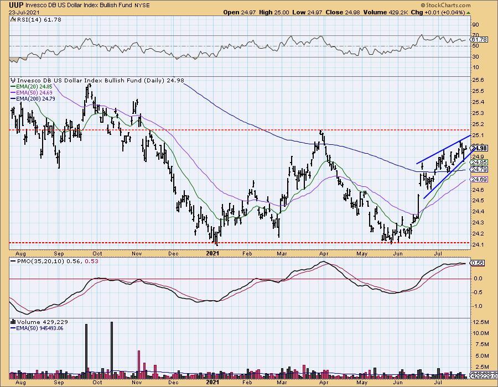The width and height of the screenshot is (498, 387).
Task: Click the StockCharts.com copyright label
Action: point(445,6)
